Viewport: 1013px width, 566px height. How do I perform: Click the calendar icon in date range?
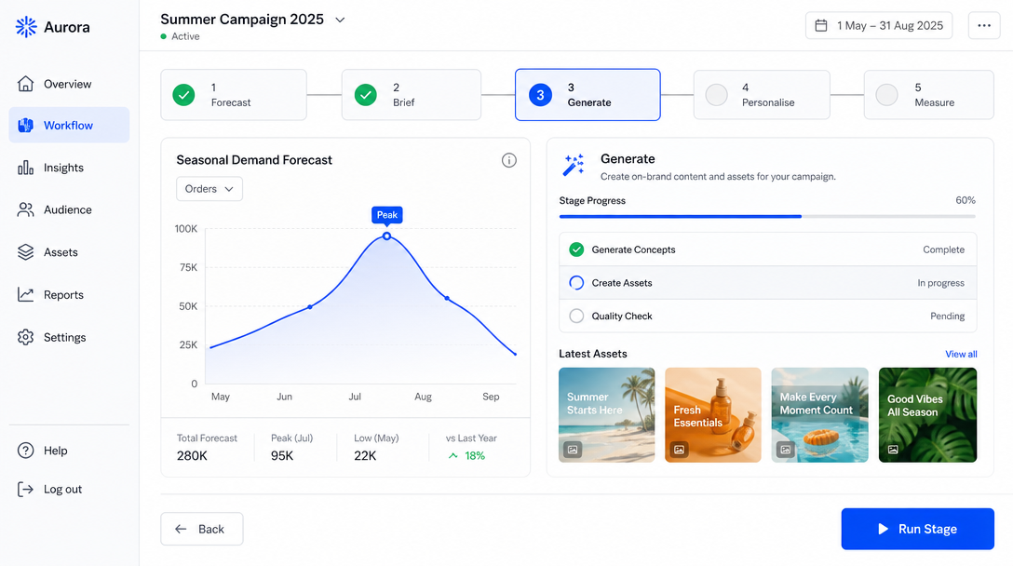coord(821,26)
